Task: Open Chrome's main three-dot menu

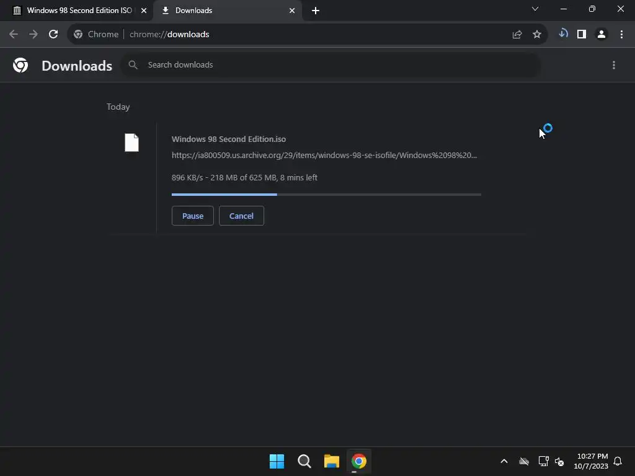Action: tap(621, 35)
